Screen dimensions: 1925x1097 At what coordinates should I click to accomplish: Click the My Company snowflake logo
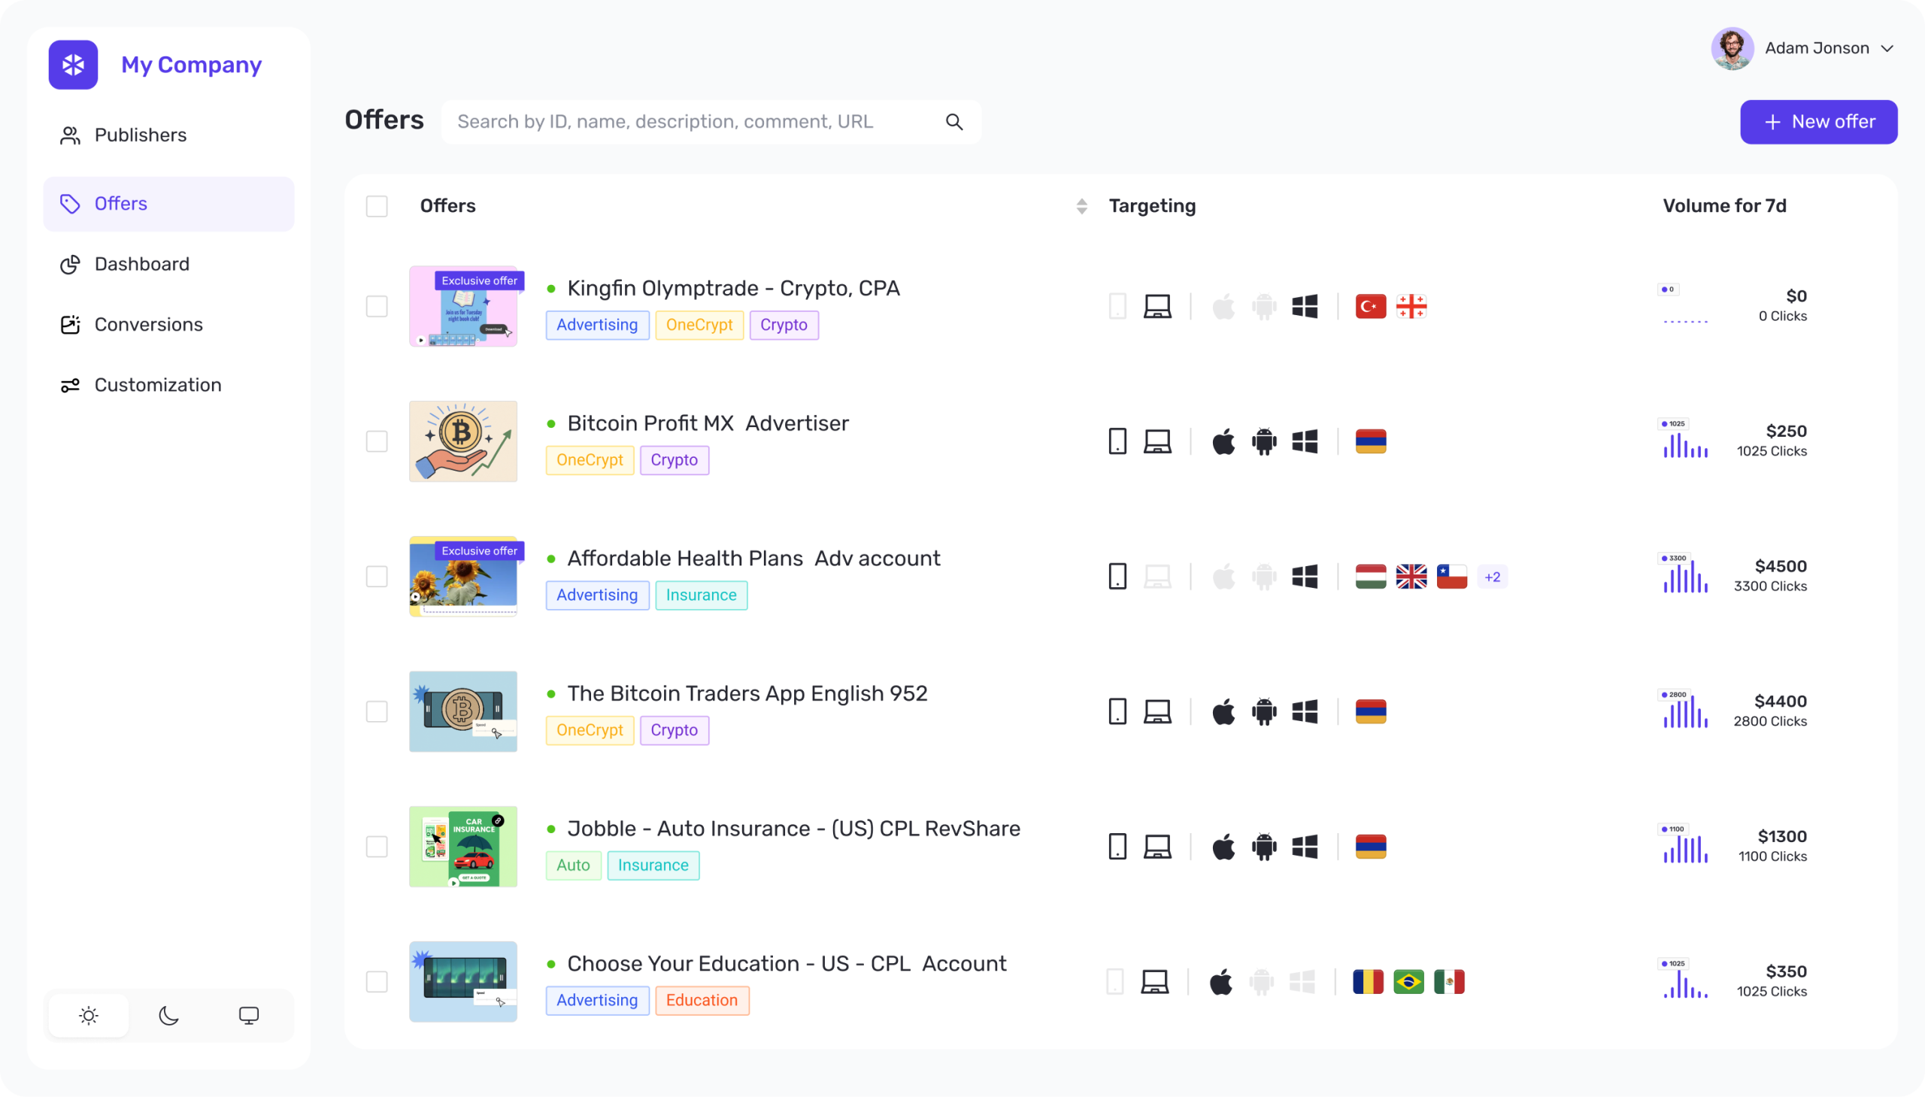click(73, 65)
